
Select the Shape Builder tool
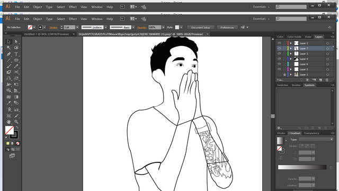[x=8, y=90]
